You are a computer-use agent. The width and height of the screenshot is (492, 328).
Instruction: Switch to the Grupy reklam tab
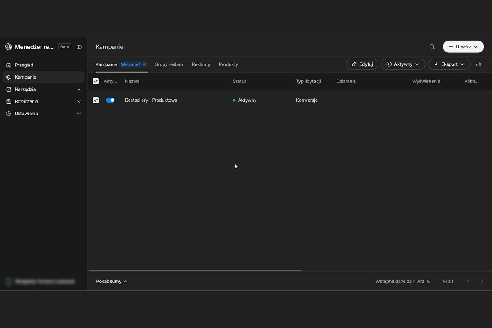[169, 64]
